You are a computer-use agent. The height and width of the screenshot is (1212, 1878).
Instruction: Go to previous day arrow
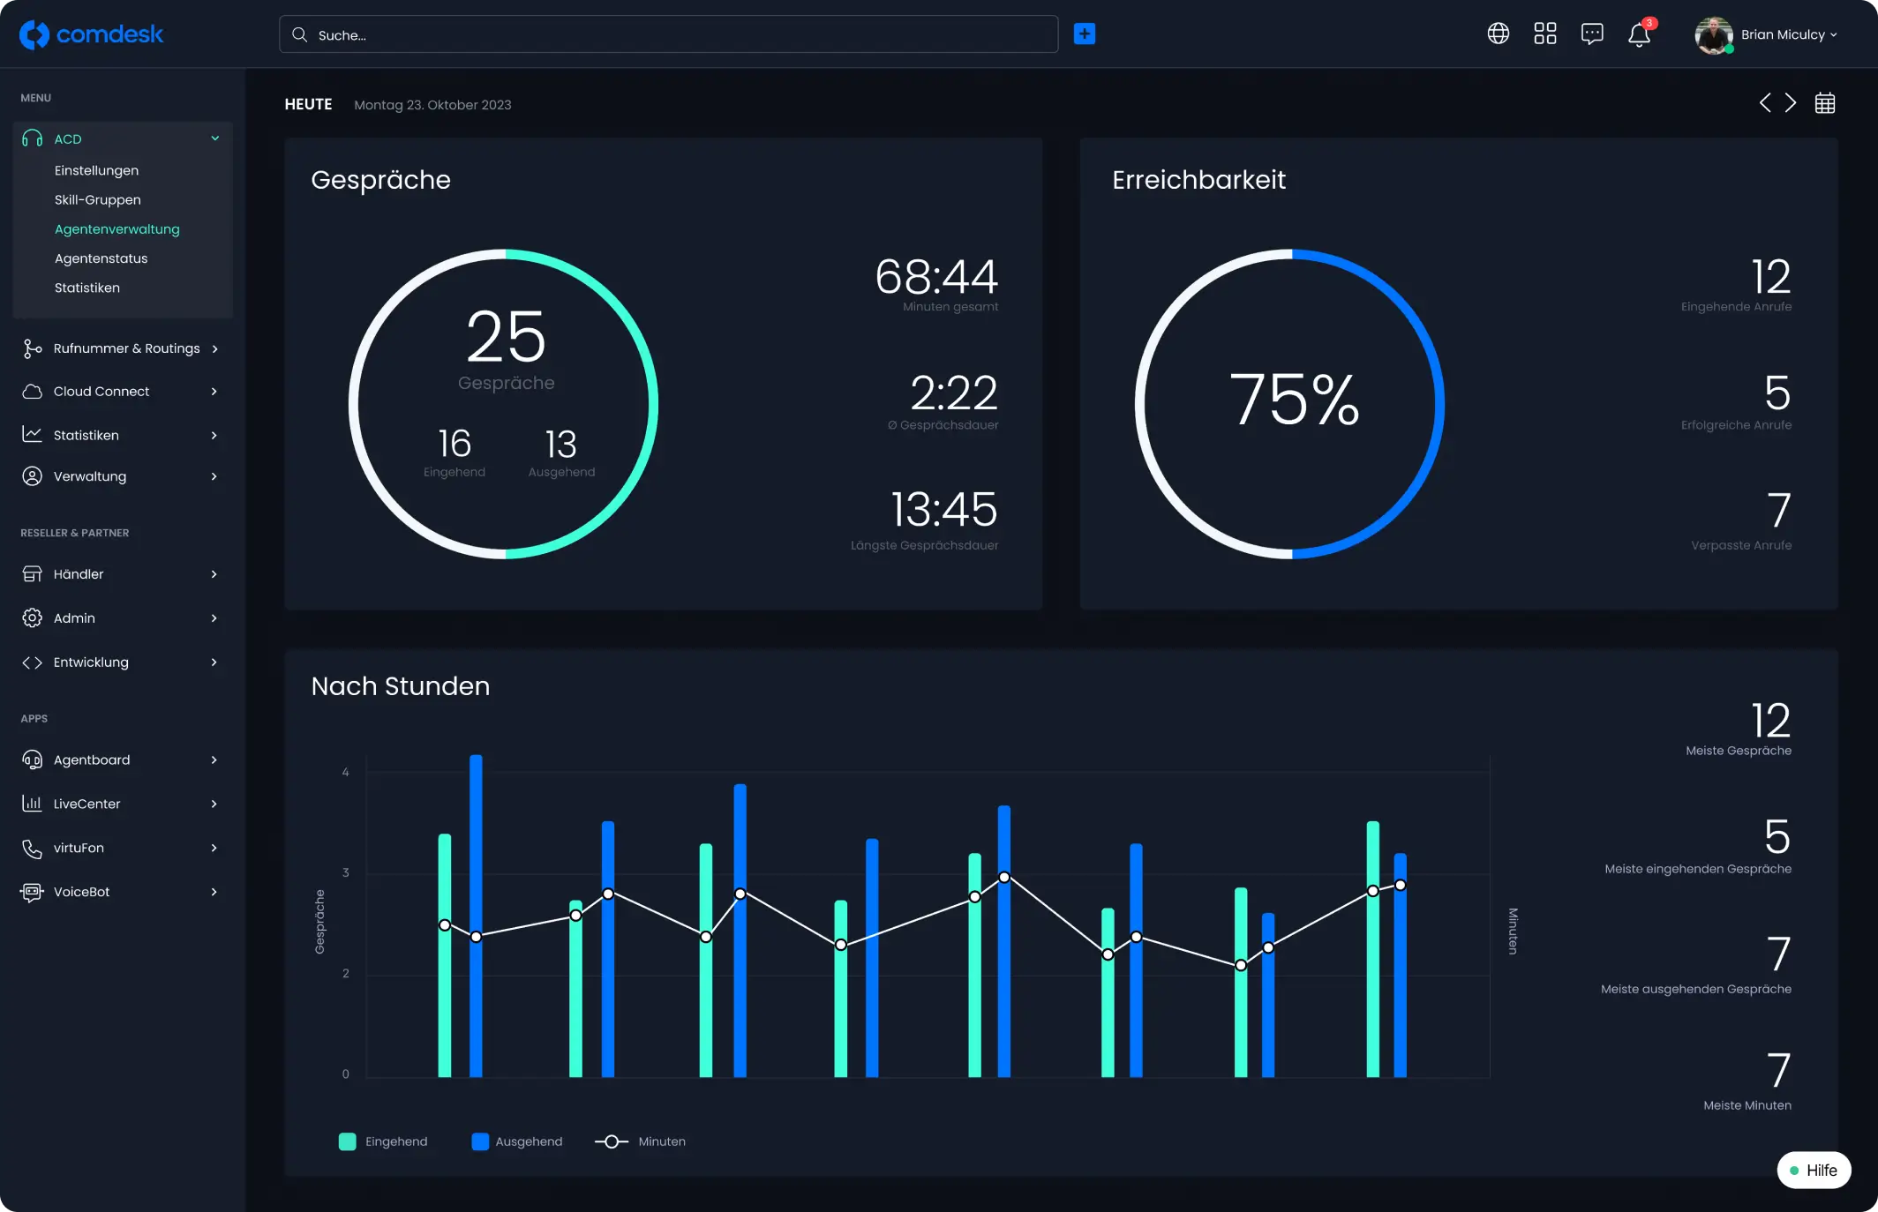pos(1765,103)
